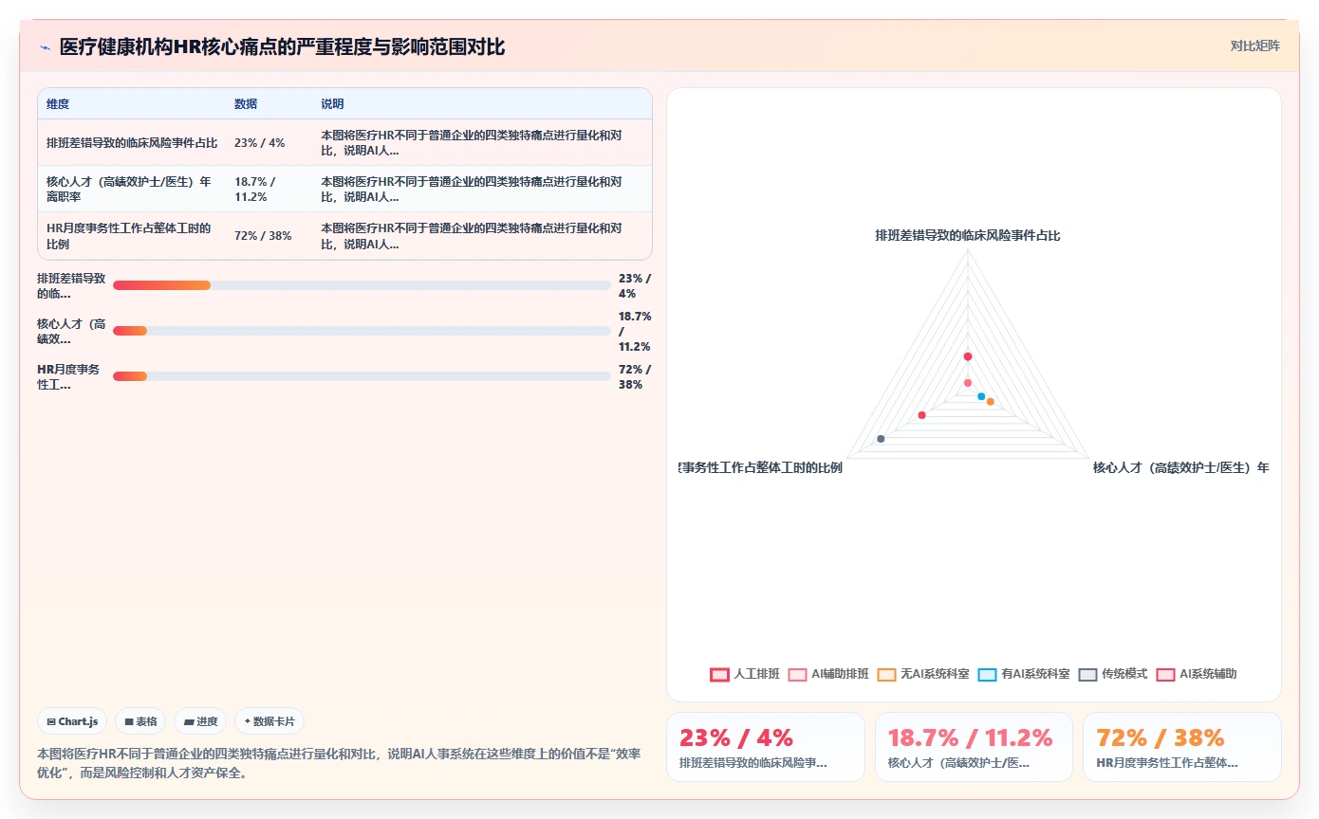Click the top radar axis label 排班差错导致的临床风险事件占比
This screenshot has width=1319, height=819.
tap(968, 236)
